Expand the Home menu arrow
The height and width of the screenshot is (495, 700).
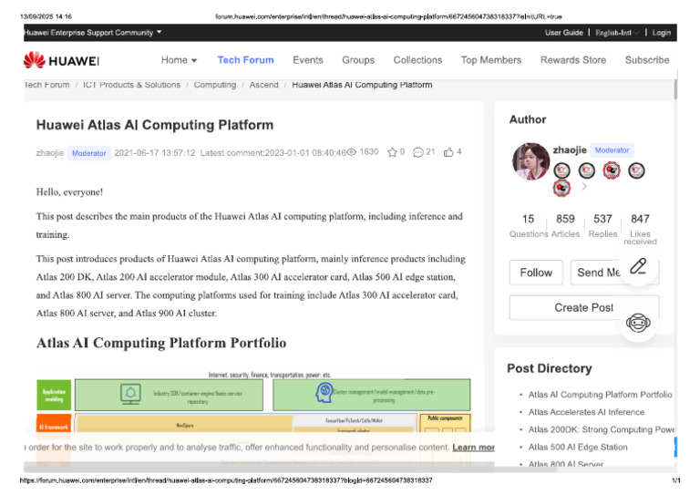coord(194,61)
